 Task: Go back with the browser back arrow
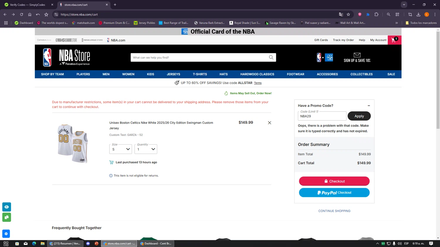[5, 14]
